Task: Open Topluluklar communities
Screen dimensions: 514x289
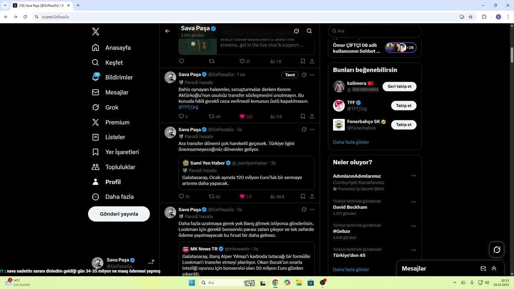Action: [113, 167]
